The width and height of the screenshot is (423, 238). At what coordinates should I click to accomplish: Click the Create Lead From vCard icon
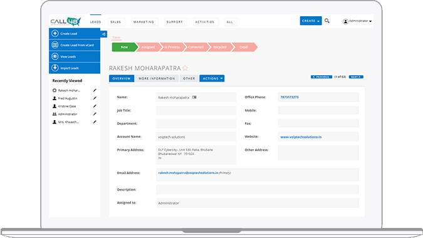pos(55,45)
